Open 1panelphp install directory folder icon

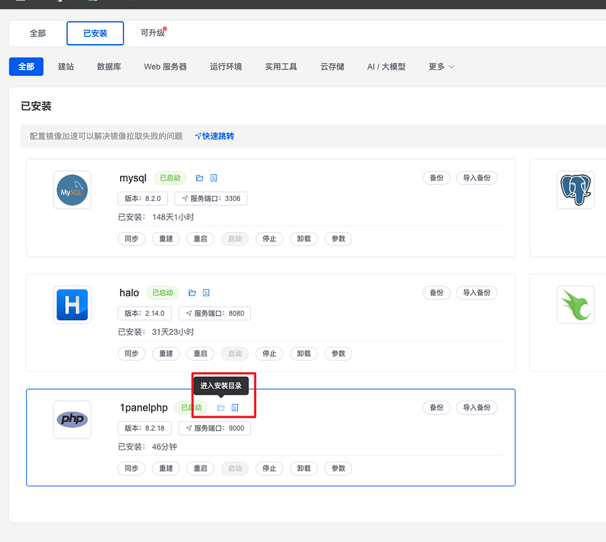click(x=221, y=408)
